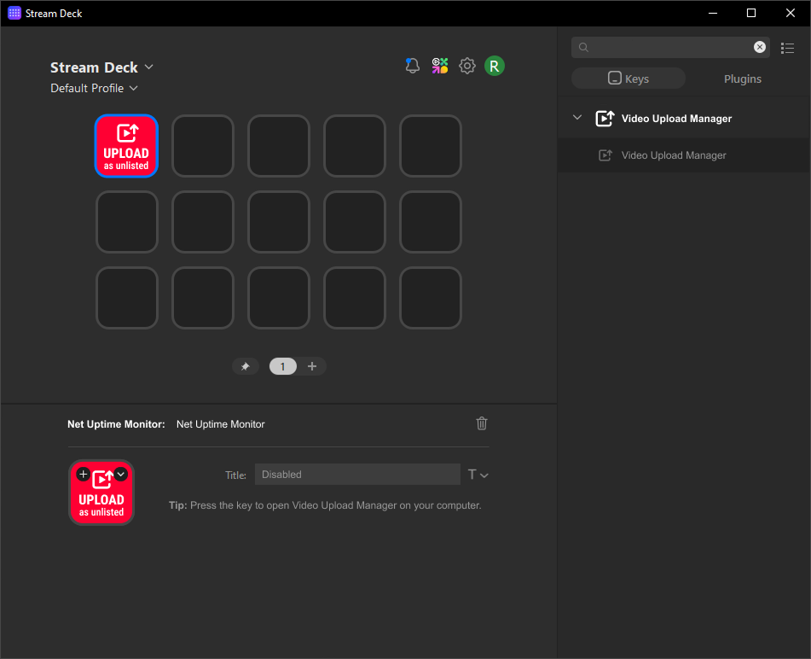The height and width of the screenshot is (659, 811).
Task: Select the center empty key
Action: click(x=279, y=222)
